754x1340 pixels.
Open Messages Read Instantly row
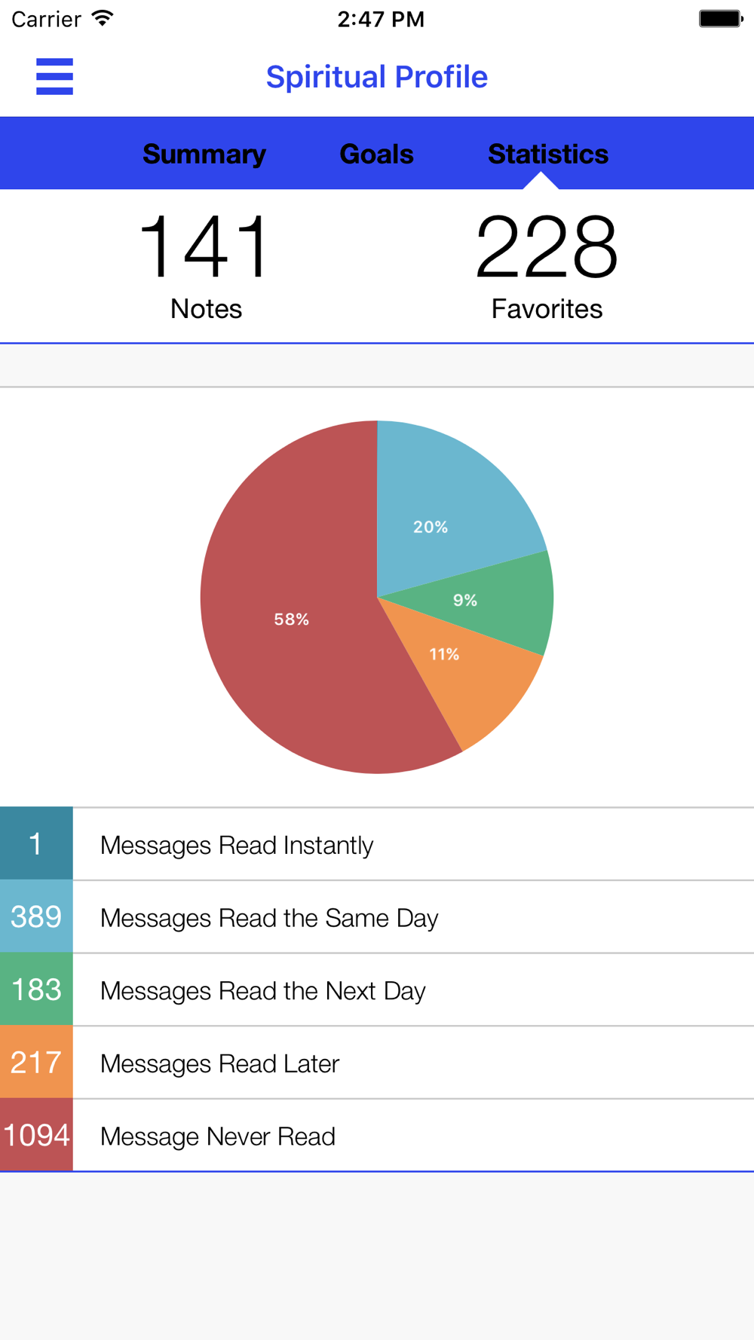pyautogui.click(x=377, y=844)
